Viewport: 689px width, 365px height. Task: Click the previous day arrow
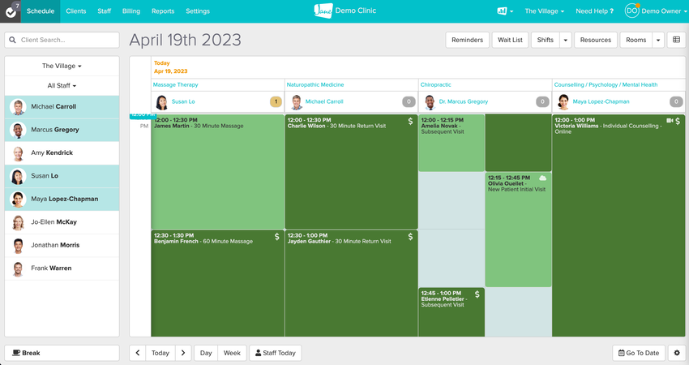(138, 353)
